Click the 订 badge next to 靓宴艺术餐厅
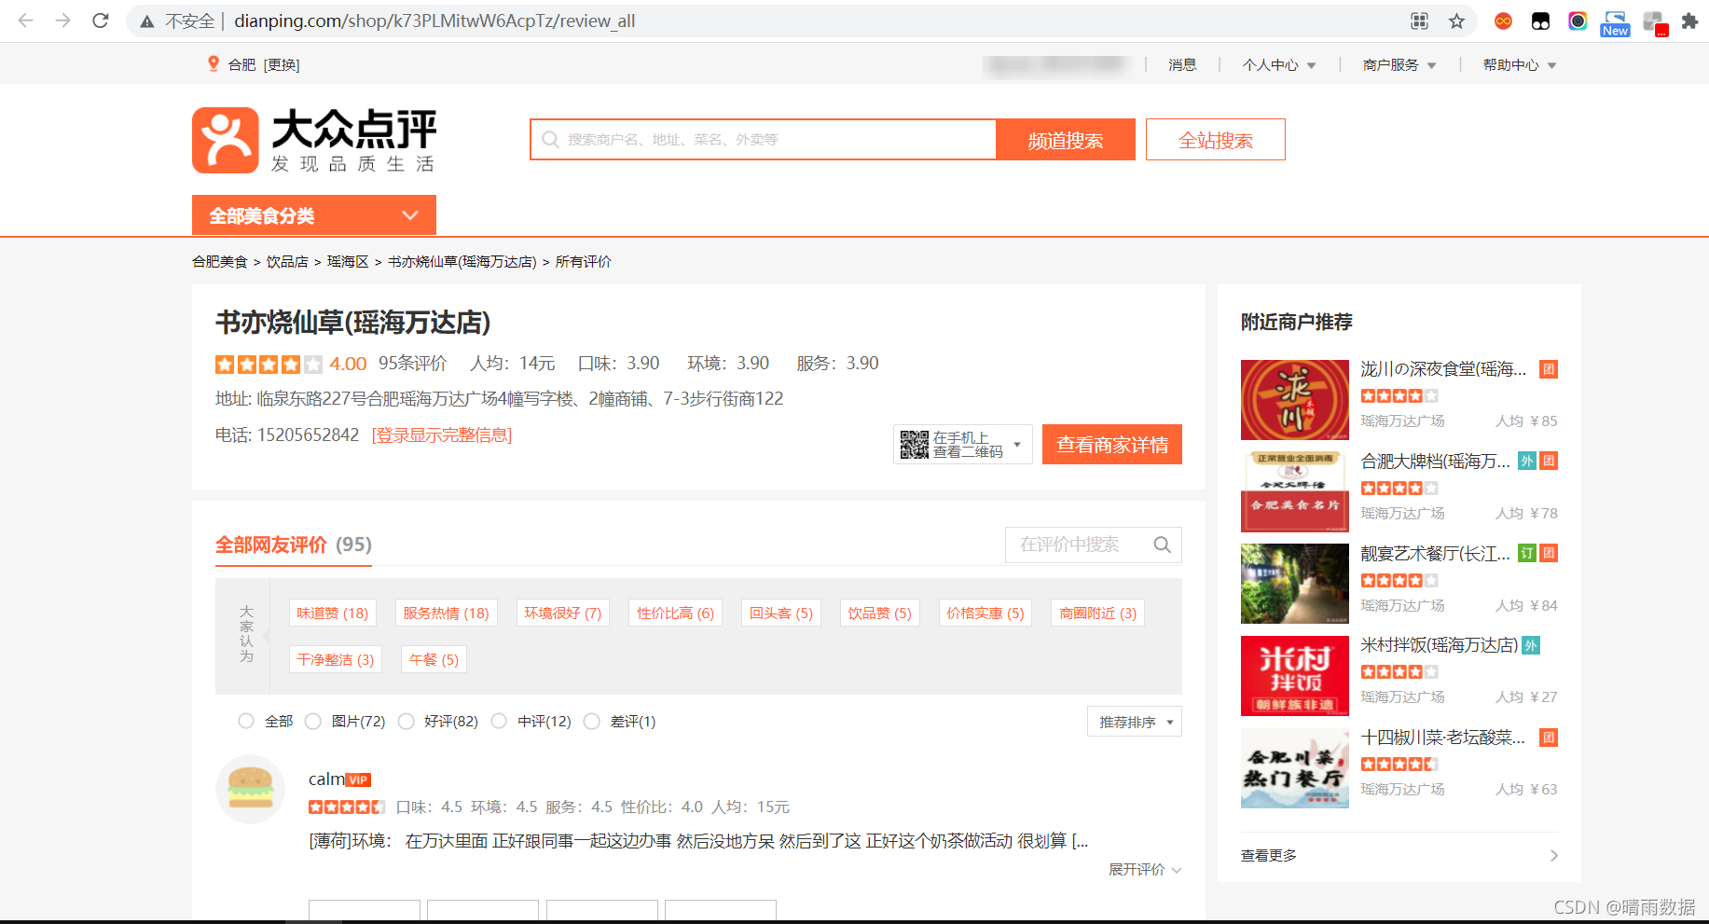Image resolution: width=1709 pixels, height=924 pixels. (x=1526, y=553)
